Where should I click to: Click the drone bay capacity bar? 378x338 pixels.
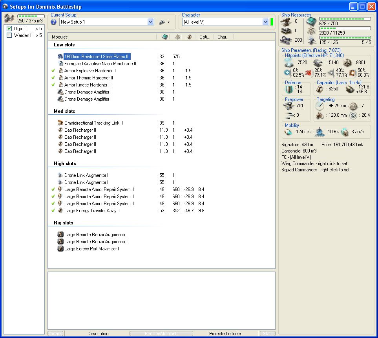tap(31, 16)
